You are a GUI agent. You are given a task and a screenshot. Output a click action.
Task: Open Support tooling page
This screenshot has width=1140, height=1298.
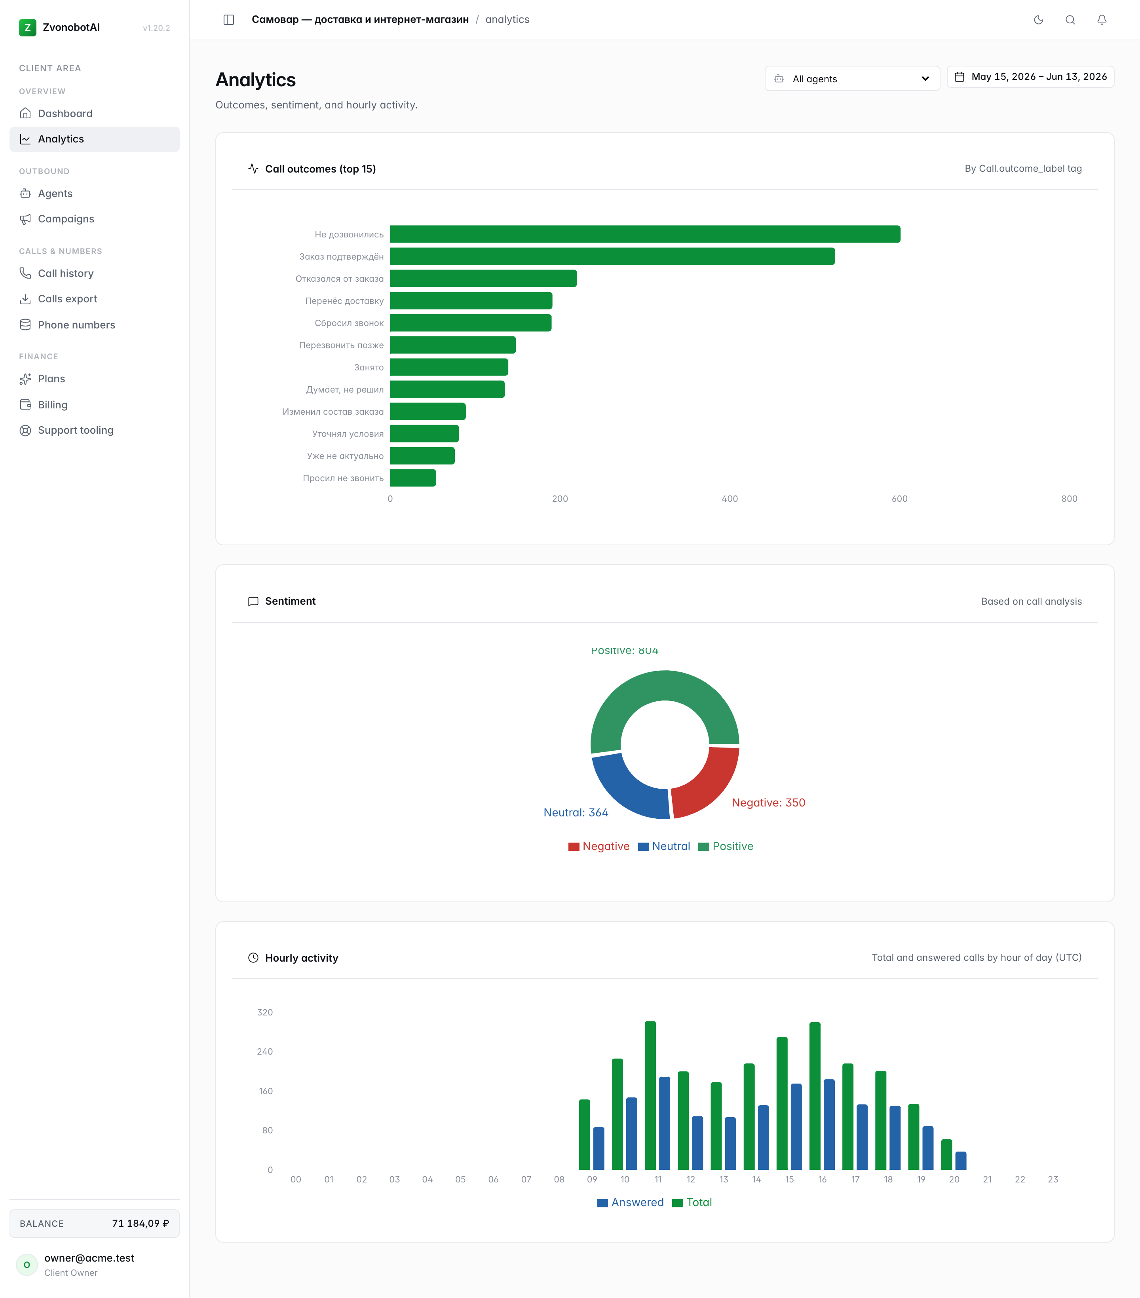pyautogui.click(x=95, y=430)
